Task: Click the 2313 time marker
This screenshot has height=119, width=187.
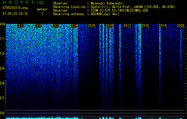Action: [x=56, y=26]
